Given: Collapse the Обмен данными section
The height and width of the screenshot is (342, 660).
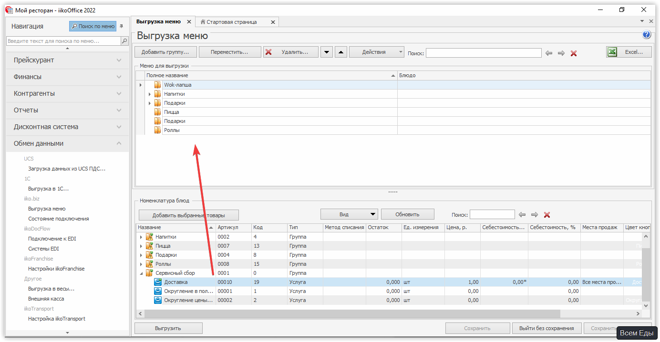Looking at the screenshot, I should point(119,143).
